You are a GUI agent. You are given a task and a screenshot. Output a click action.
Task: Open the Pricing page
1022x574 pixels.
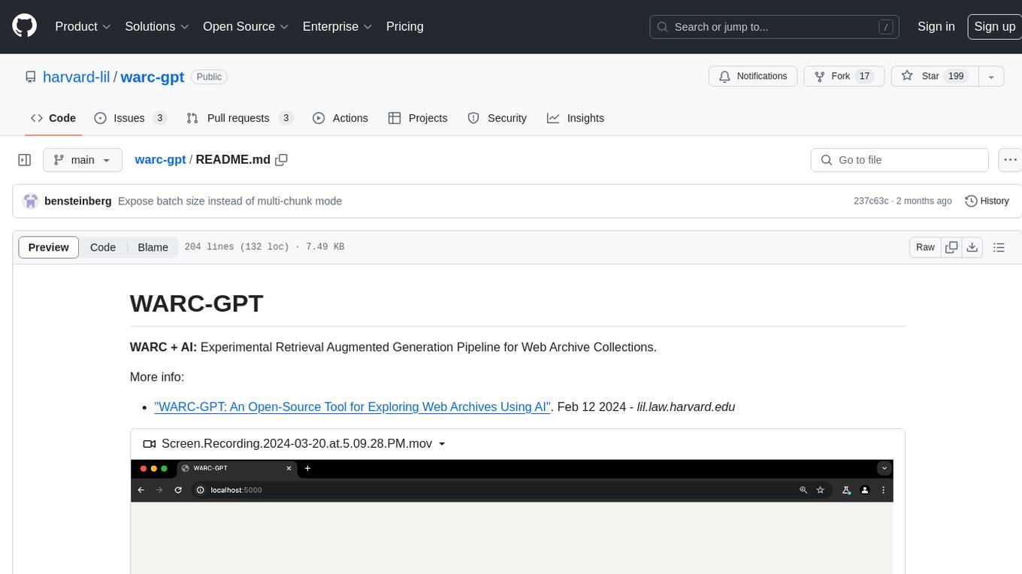click(405, 26)
